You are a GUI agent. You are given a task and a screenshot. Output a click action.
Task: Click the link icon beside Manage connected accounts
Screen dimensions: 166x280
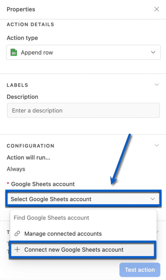(x=17, y=234)
